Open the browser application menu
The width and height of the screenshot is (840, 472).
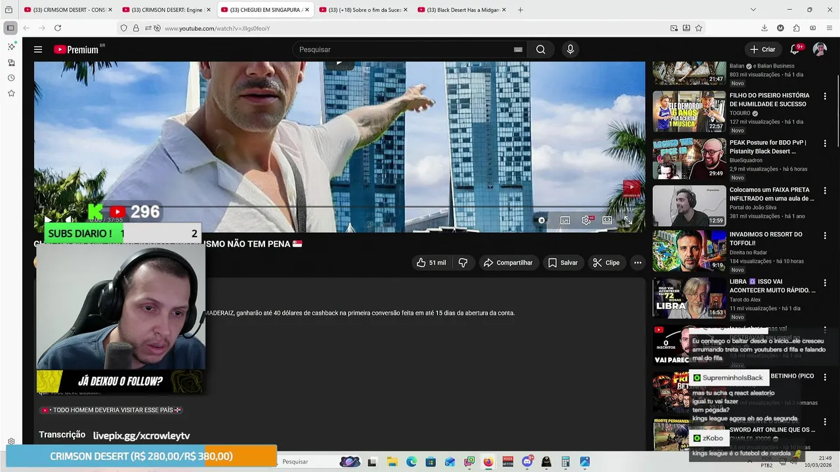(828, 28)
